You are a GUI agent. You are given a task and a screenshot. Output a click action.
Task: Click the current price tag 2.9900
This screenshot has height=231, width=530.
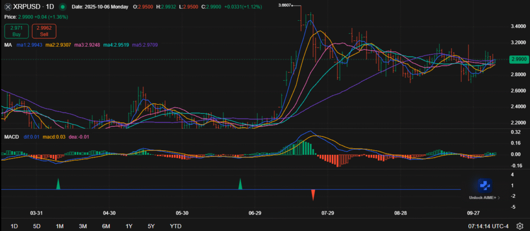tap(518, 60)
